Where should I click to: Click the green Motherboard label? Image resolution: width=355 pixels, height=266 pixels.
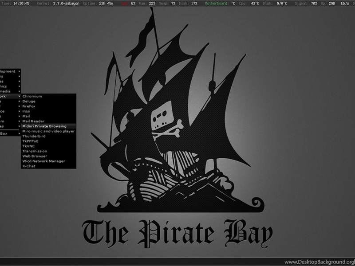(217, 4)
